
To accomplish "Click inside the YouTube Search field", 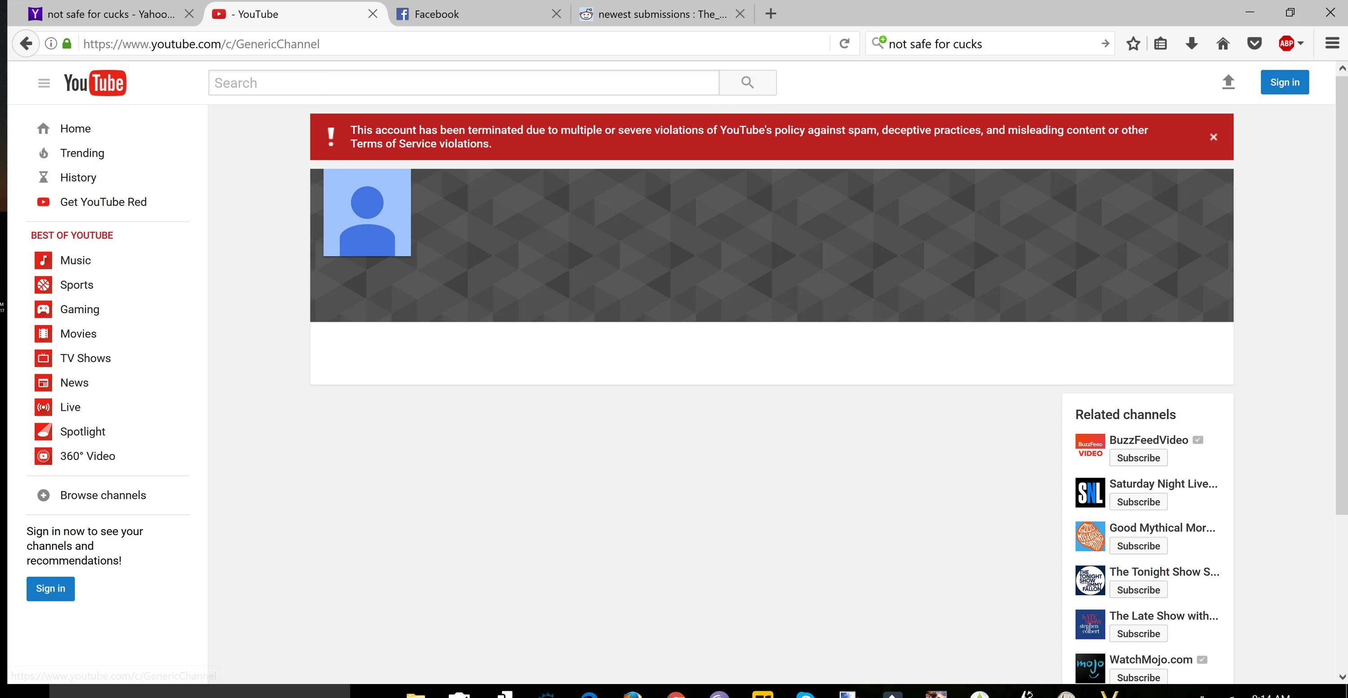I will point(463,83).
